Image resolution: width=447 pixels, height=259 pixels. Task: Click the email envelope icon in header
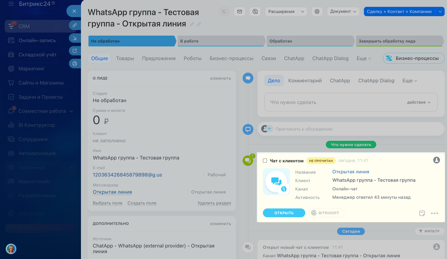240,11
